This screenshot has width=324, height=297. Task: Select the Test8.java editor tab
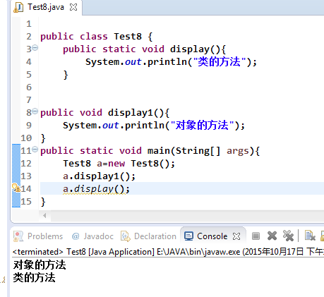[x=47, y=7]
